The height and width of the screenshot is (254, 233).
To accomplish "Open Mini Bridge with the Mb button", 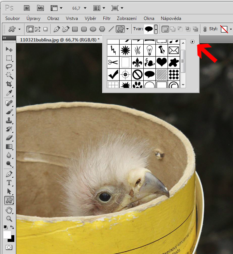I will click(x=41, y=7).
